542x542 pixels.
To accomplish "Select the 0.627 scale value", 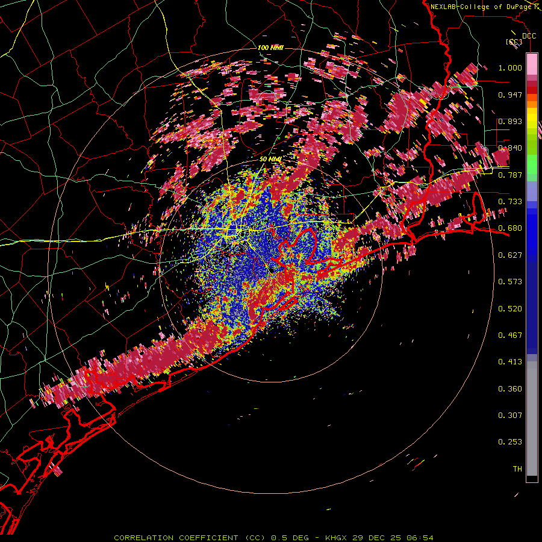I will pos(510,255).
